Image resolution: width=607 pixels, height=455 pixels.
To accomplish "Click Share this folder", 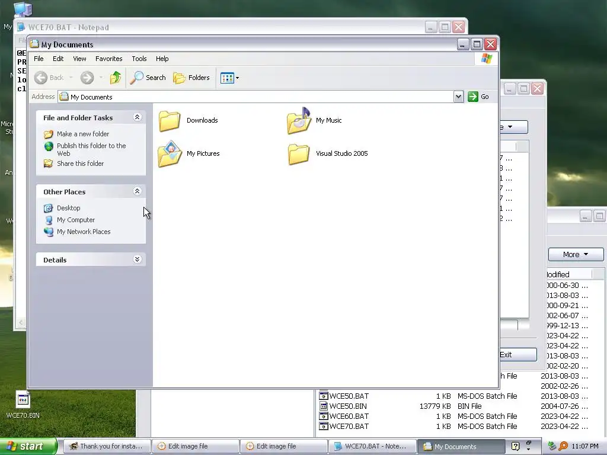I will (x=80, y=164).
